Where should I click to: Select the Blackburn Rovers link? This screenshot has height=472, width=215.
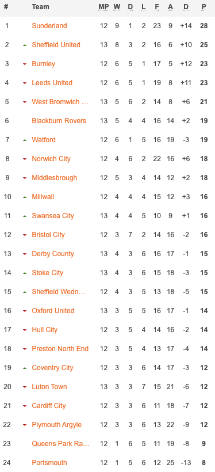(x=59, y=121)
